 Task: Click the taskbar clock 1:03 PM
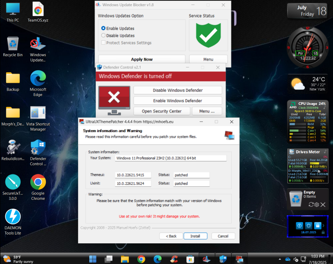pos(318,256)
